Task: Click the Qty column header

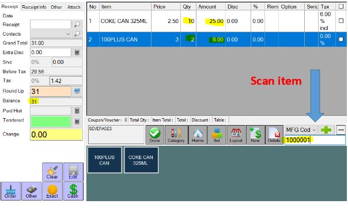Action: coord(188,7)
